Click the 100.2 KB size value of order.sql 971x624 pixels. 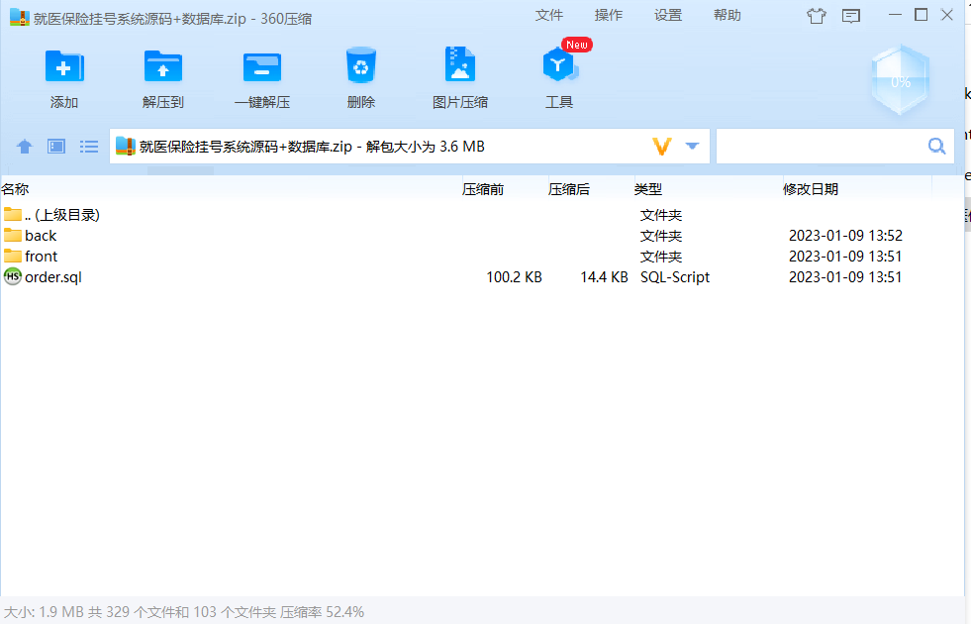[x=514, y=277]
